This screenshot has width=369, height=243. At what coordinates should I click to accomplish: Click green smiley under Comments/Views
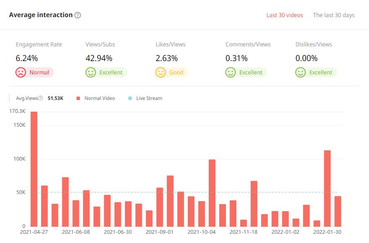[230, 72]
